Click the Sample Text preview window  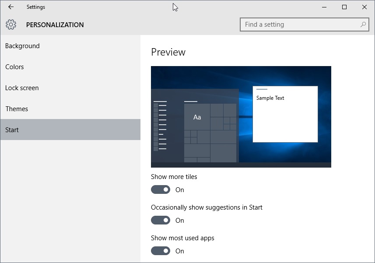(285, 114)
